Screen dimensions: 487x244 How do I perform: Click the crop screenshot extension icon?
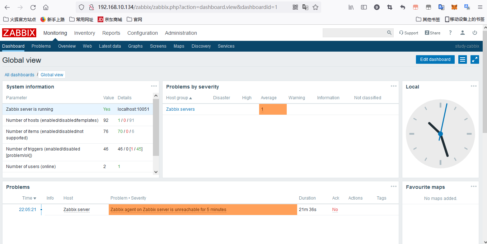coord(390,7)
